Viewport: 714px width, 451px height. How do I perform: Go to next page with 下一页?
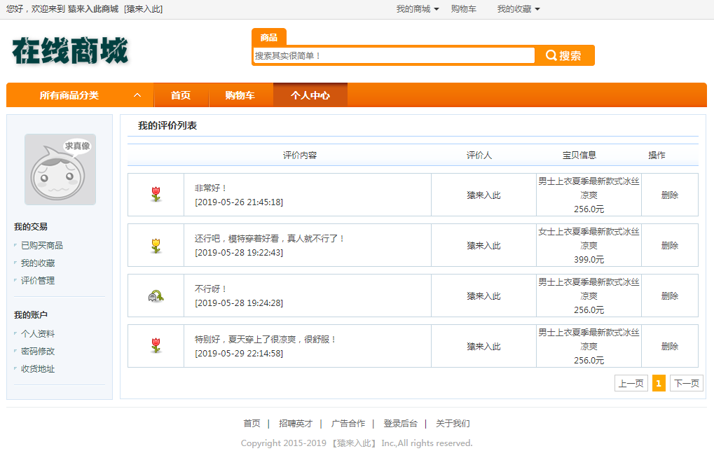[687, 383]
